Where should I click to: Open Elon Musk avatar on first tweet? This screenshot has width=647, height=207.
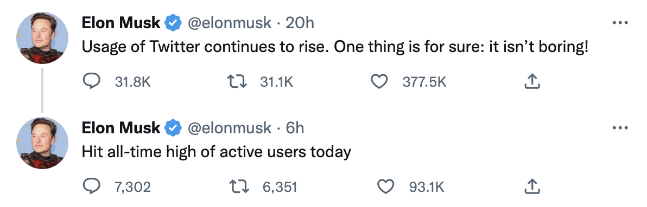42,37
